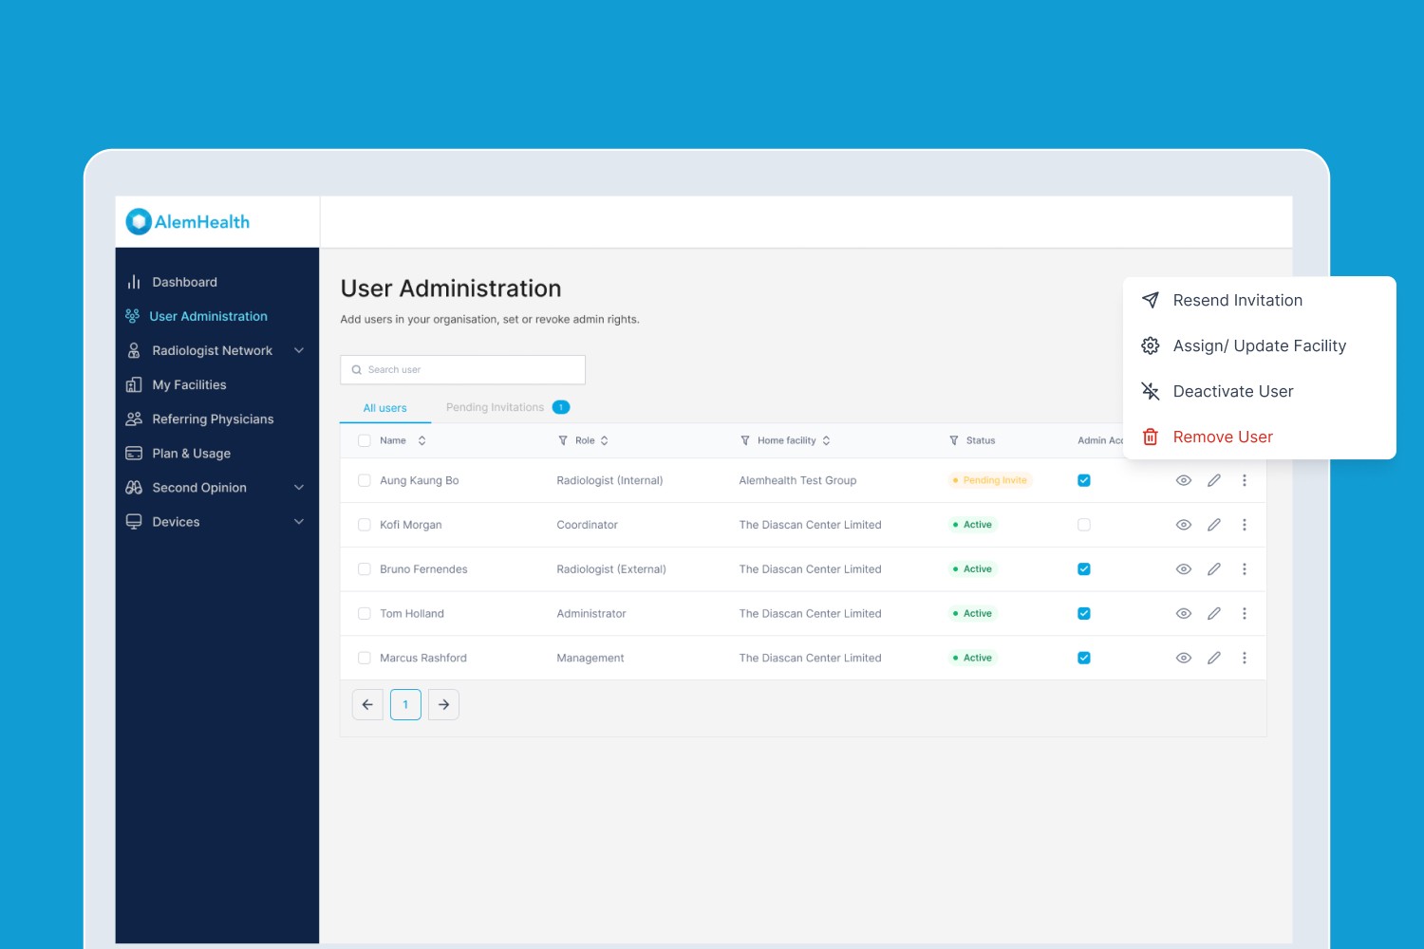The width and height of the screenshot is (1424, 949).
Task: Sort by Home facility column arrows
Action: tap(827, 440)
